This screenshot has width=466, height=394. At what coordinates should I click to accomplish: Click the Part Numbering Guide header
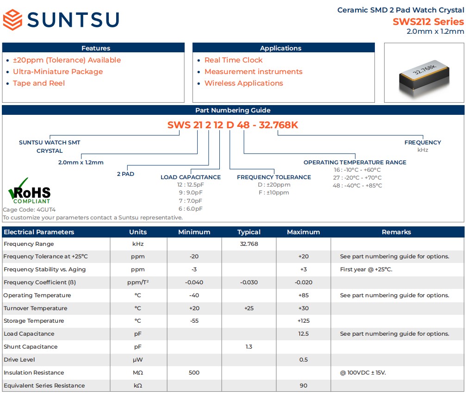click(x=233, y=110)
